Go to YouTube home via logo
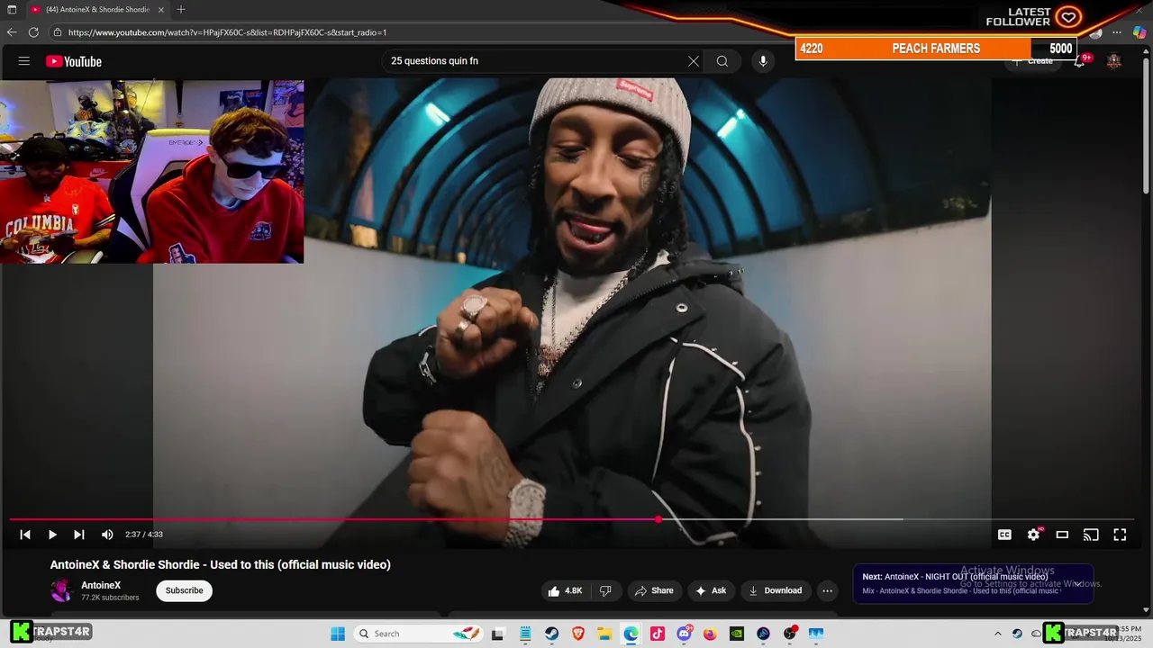 click(x=74, y=61)
